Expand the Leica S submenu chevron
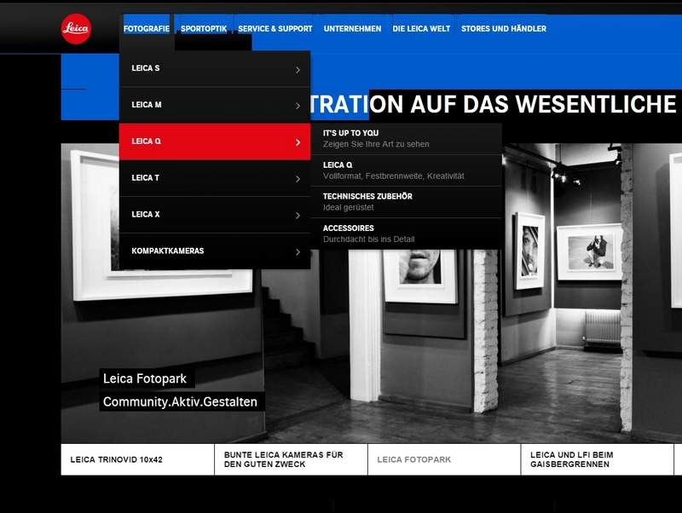 click(x=297, y=70)
